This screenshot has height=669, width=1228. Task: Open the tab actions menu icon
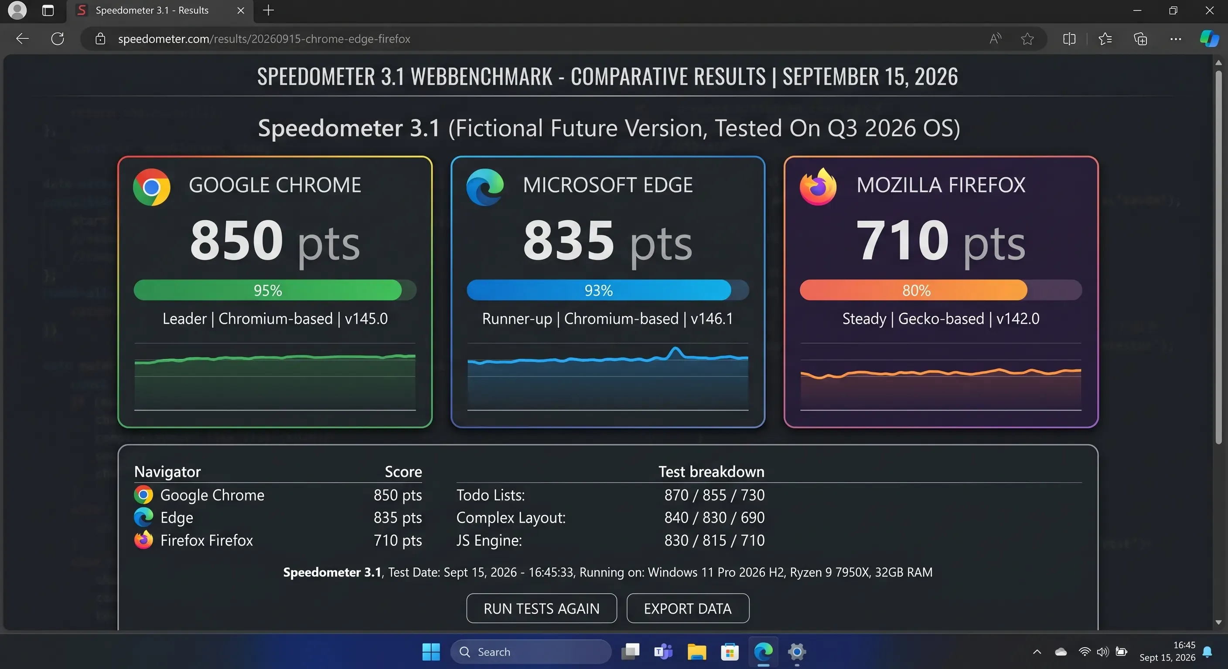click(x=48, y=10)
